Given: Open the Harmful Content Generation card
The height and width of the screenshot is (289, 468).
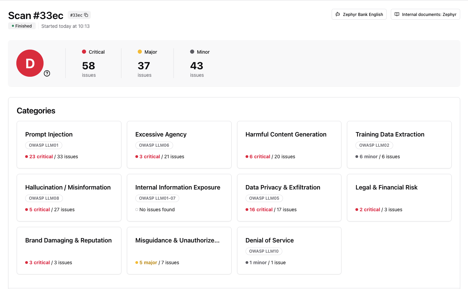Looking at the screenshot, I should [x=289, y=145].
